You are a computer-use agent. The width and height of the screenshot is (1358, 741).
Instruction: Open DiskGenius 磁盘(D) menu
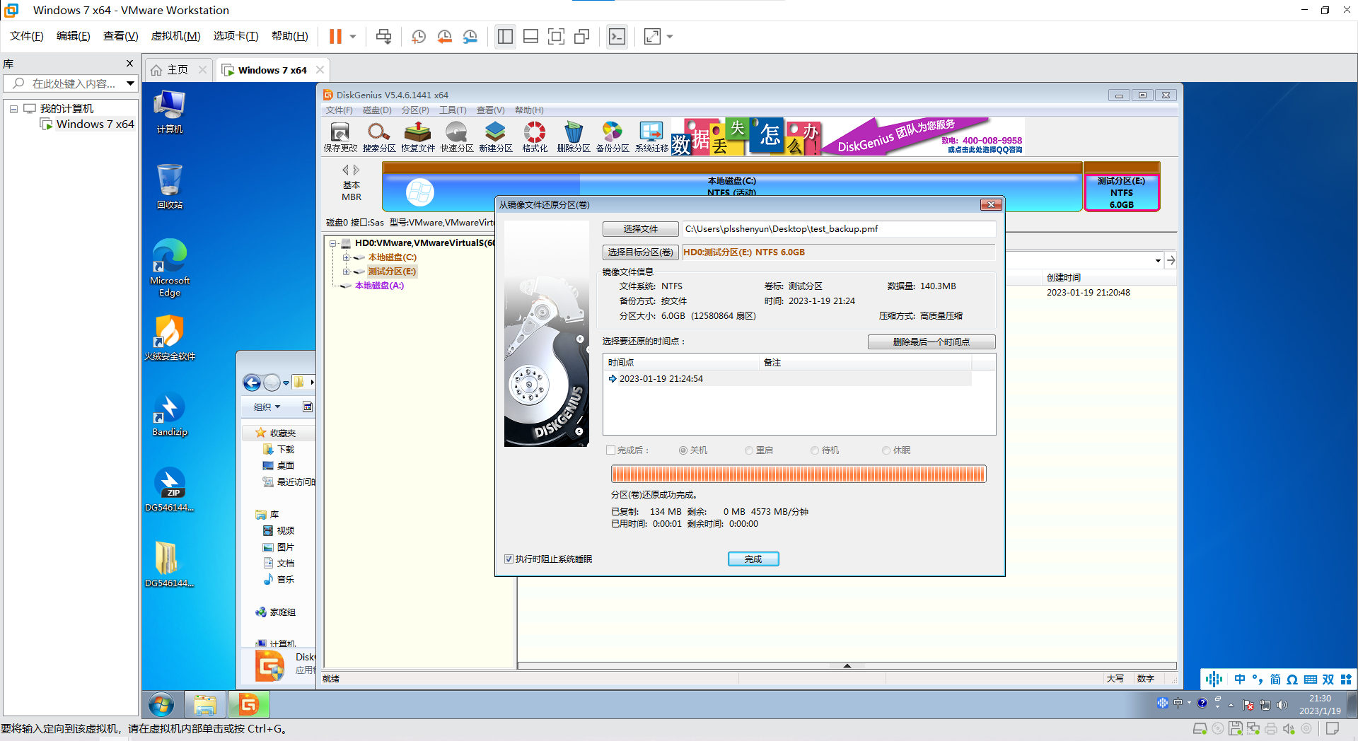(377, 110)
